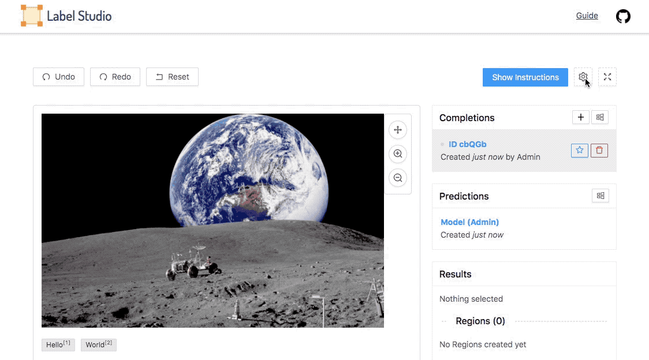This screenshot has height=360, width=649.
Task: Add a new completion with plus icon
Action: 580,118
